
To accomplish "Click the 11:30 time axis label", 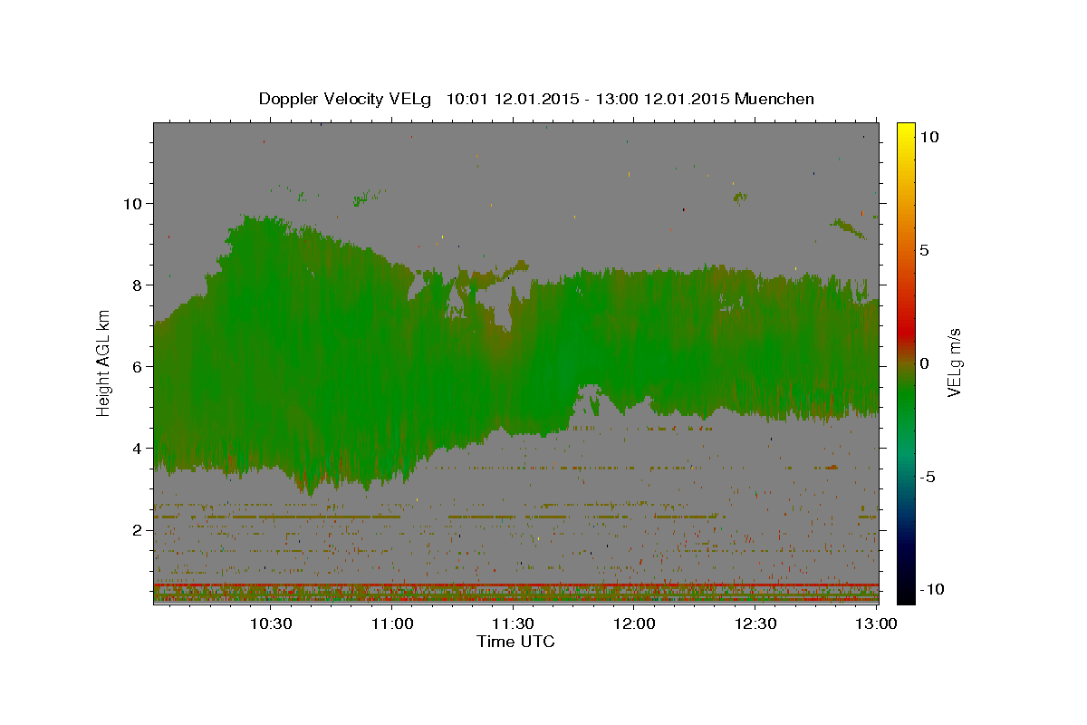I will [x=515, y=623].
